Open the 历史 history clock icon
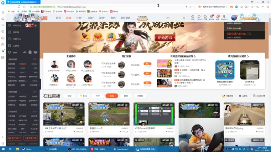This screenshot has height=152, width=271. click(193, 18)
